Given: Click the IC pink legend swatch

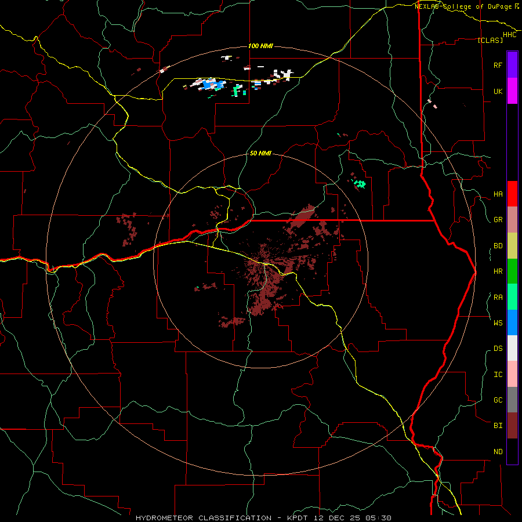Looking at the screenshot, I should coord(512,374).
